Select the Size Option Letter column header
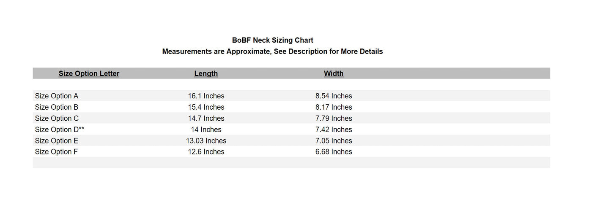 click(x=89, y=73)
